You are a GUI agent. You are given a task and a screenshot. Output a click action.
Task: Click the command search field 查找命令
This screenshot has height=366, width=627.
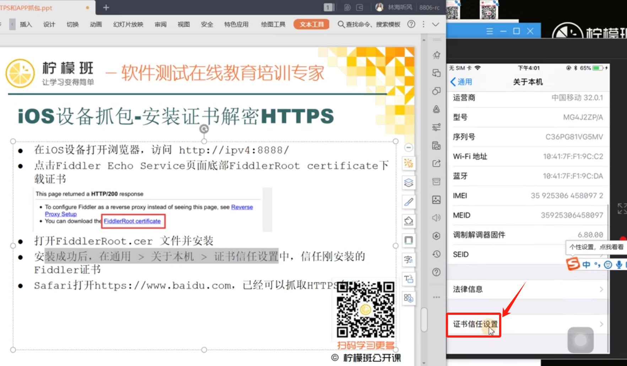pyautogui.click(x=369, y=24)
